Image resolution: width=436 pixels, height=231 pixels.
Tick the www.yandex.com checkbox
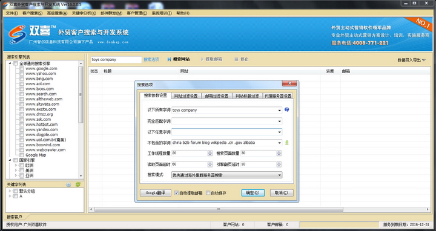coord(21,129)
